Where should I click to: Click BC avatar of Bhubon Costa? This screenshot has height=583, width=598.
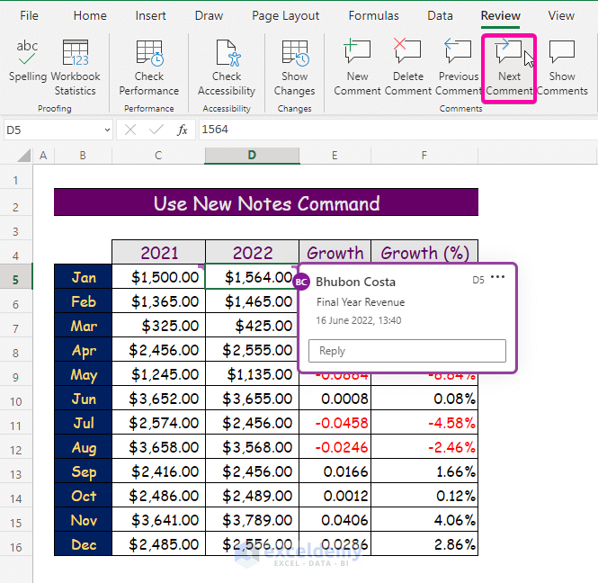click(301, 282)
